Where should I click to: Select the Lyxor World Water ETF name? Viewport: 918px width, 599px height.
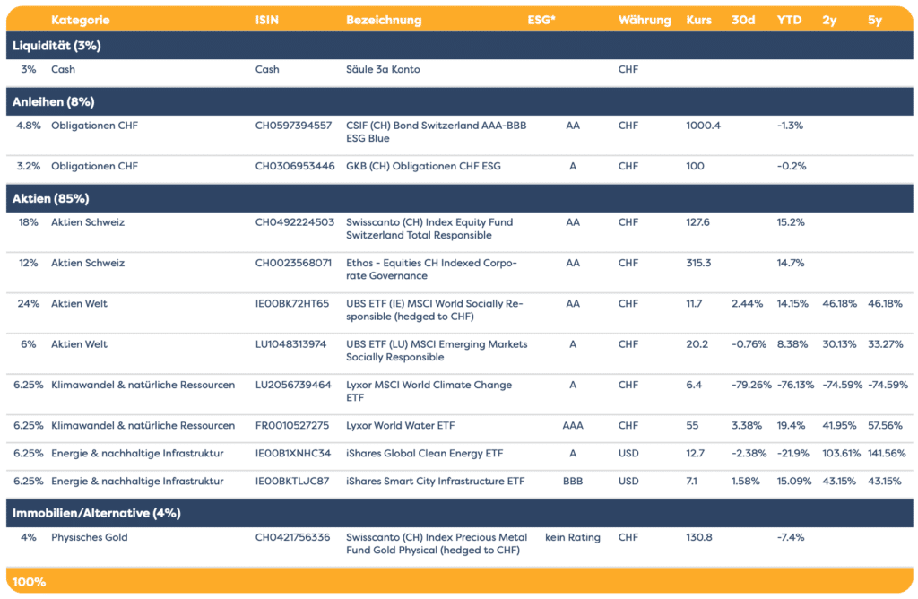pyautogui.click(x=403, y=426)
